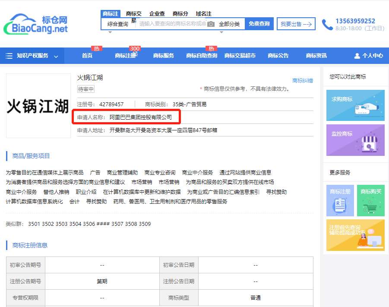This screenshot has height=307, width=389.
Task: Click the 注册公告期号 table cell
Action: pos(25,282)
